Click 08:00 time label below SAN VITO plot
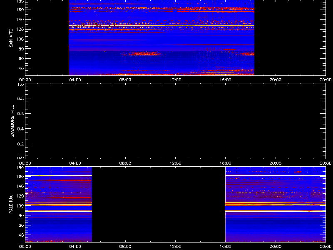The height and width of the screenshot is (250, 333). 125,80
